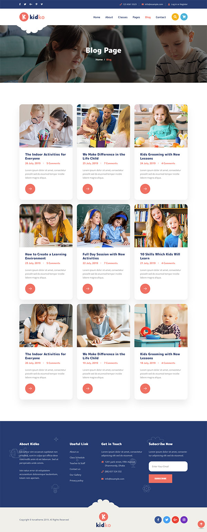Click the Google Plus icon in footer
Viewport: 207px width, 532px height.
point(175,519)
